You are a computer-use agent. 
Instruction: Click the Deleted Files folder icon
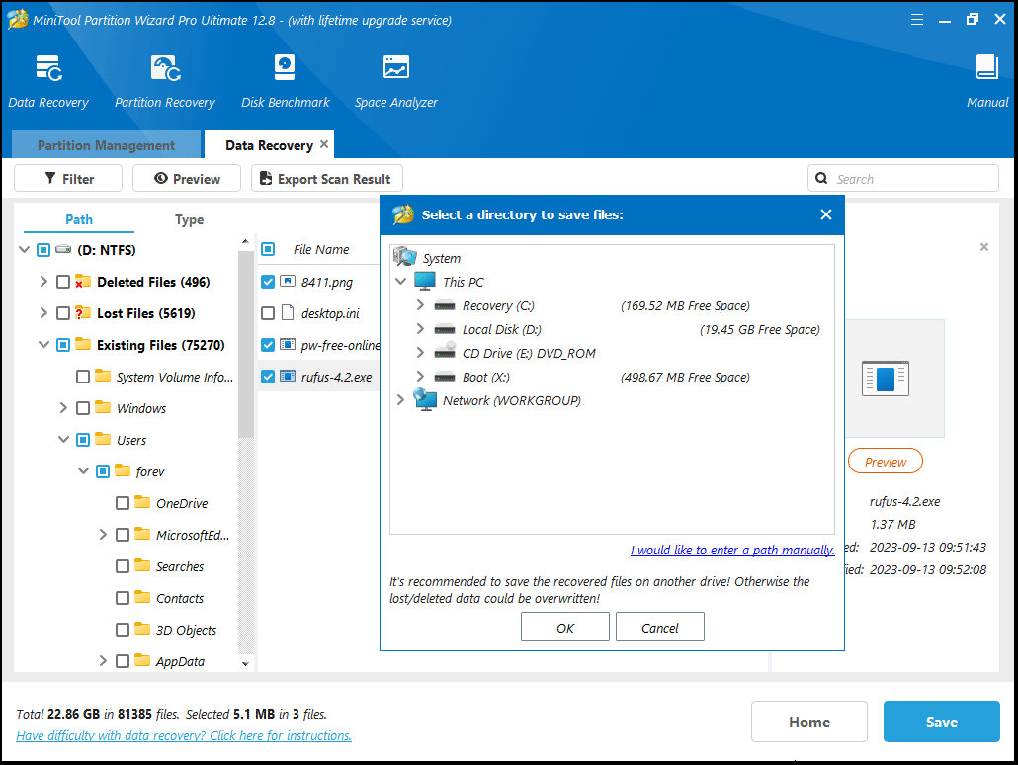click(82, 282)
